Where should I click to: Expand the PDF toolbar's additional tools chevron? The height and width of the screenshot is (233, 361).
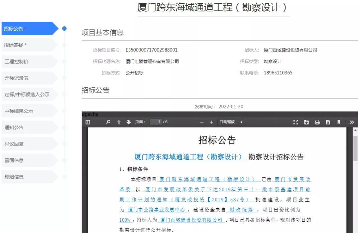point(351,122)
